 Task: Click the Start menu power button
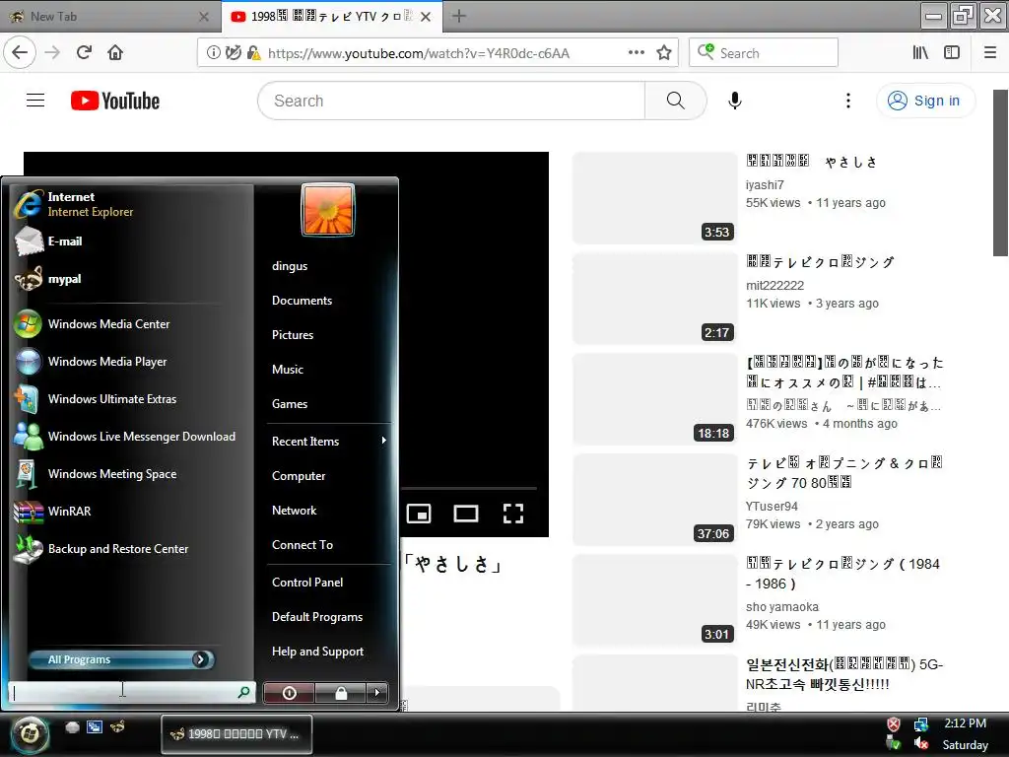pyautogui.click(x=289, y=693)
